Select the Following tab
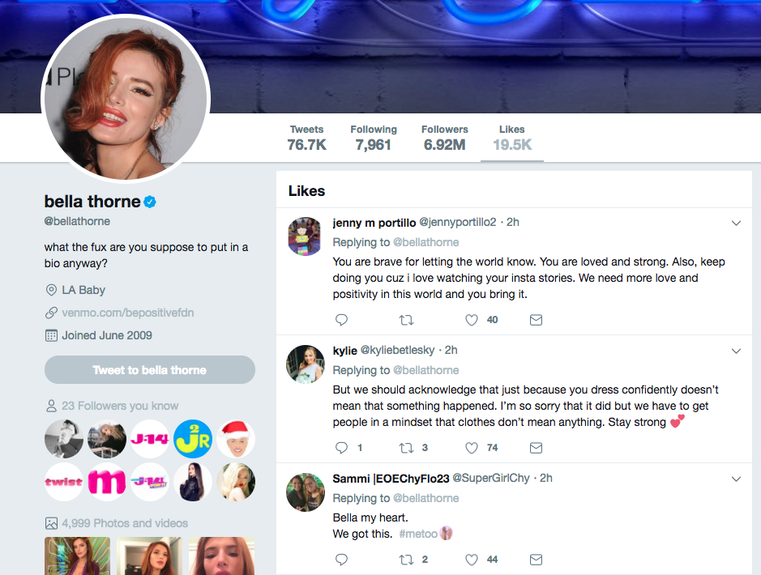Image resolution: width=761 pixels, height=575 pixels. coord(373,138)
